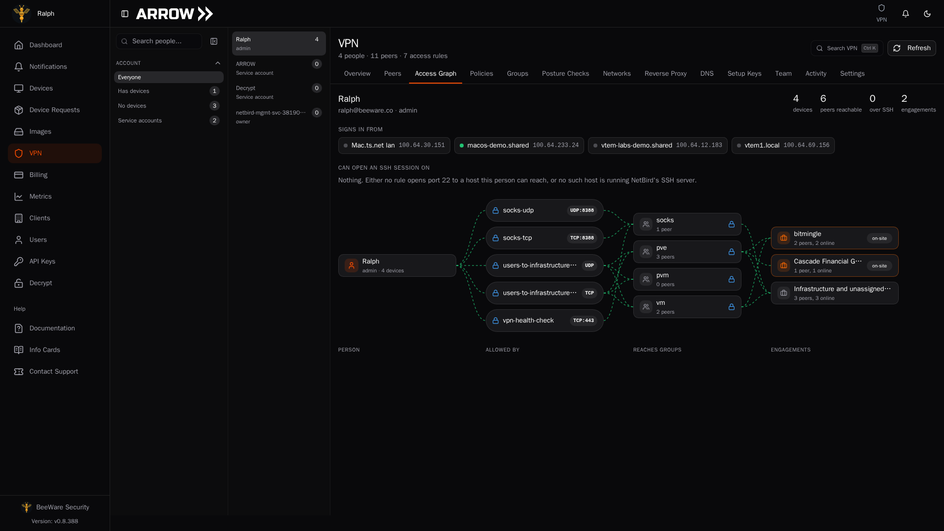Collapse the ACCOUNT section chevron
This screenshot has height=531, width=944.
coord(218,63)
